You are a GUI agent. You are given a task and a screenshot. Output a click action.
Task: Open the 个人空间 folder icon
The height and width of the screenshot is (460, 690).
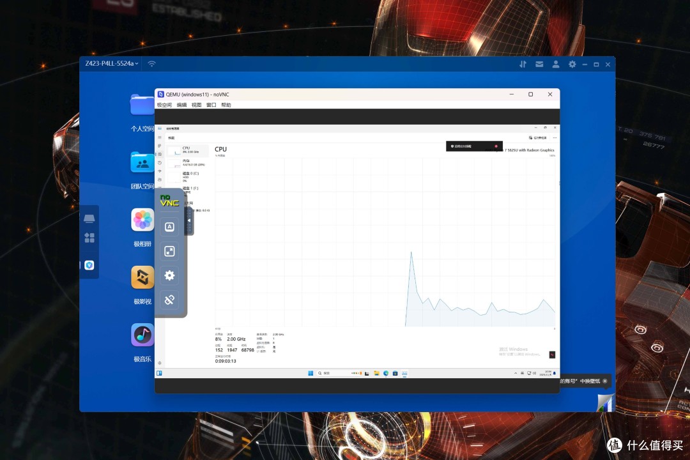pyautogui.click(x=142, y=105)
